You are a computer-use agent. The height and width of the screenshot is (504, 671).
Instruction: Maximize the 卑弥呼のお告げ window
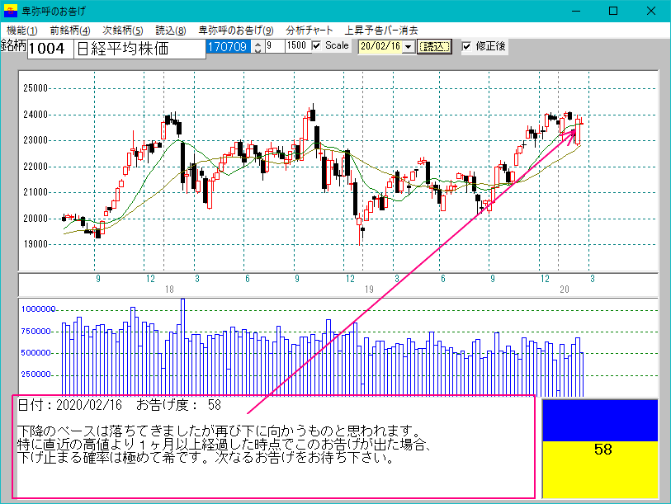coord(613,11)
